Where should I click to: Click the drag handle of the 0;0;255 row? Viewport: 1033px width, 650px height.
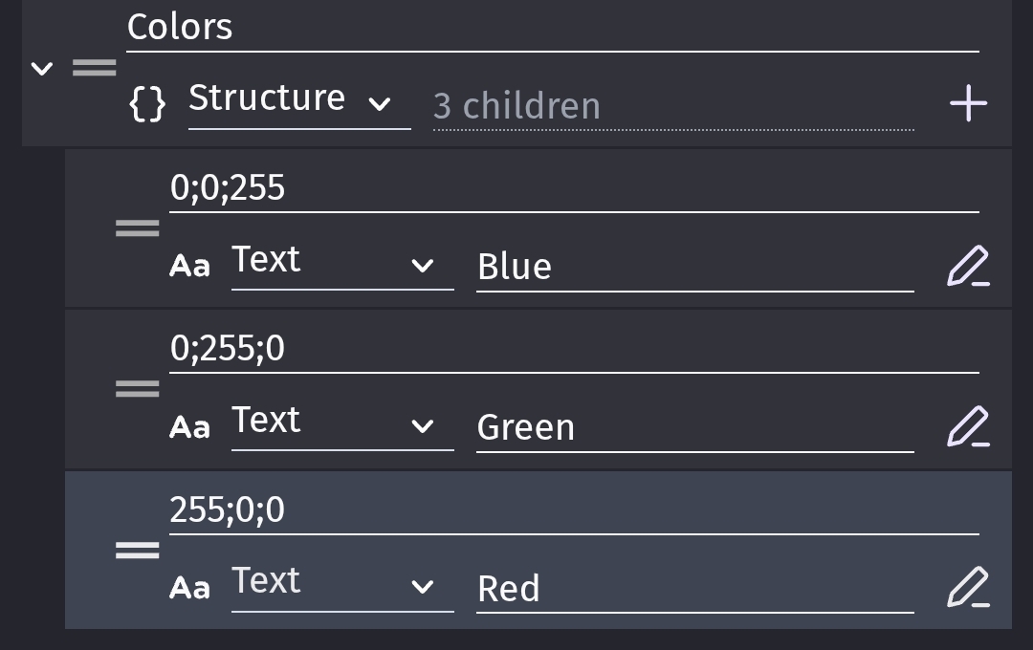tap(137, 228)
